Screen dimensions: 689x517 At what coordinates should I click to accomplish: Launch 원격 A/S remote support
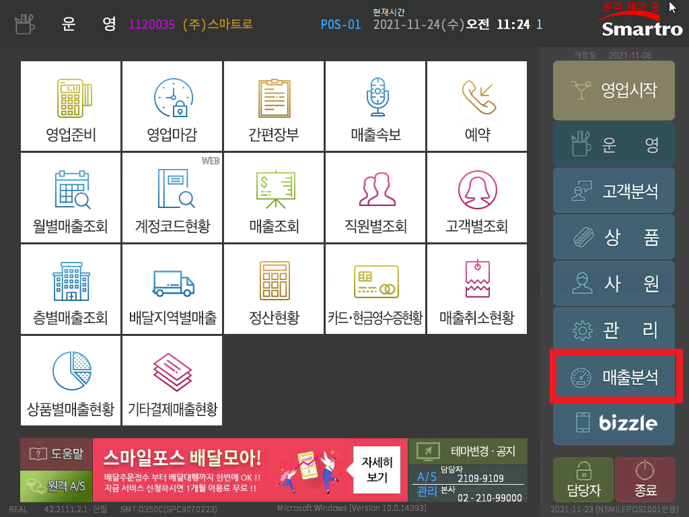[57, 486]
